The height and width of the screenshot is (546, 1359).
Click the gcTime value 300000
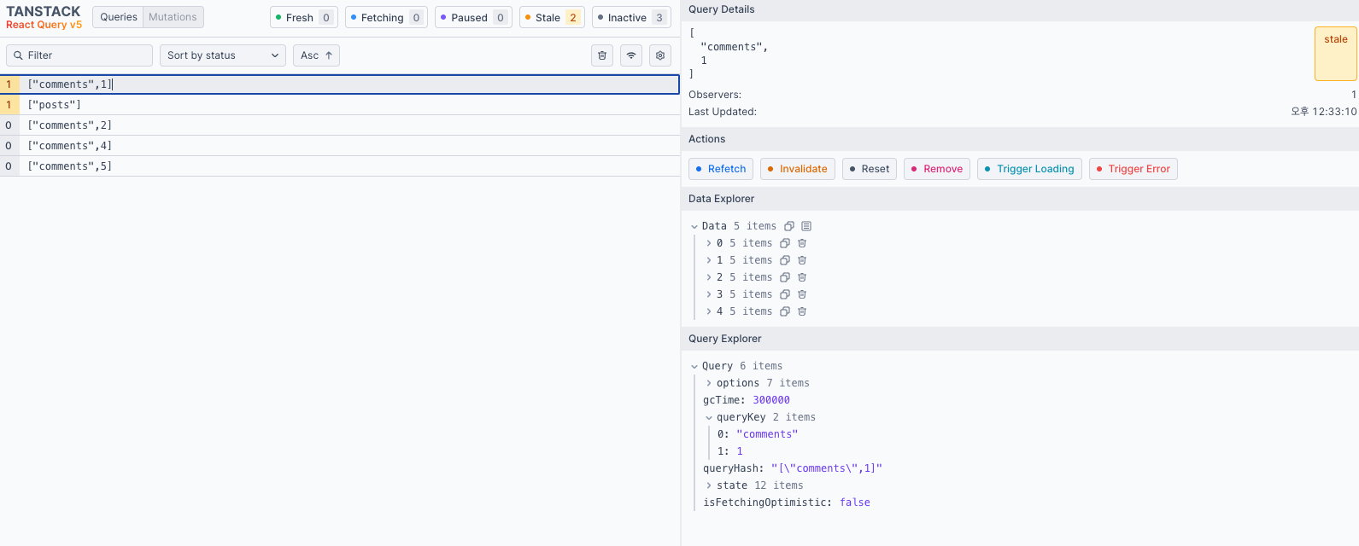(x=771, y=400)
